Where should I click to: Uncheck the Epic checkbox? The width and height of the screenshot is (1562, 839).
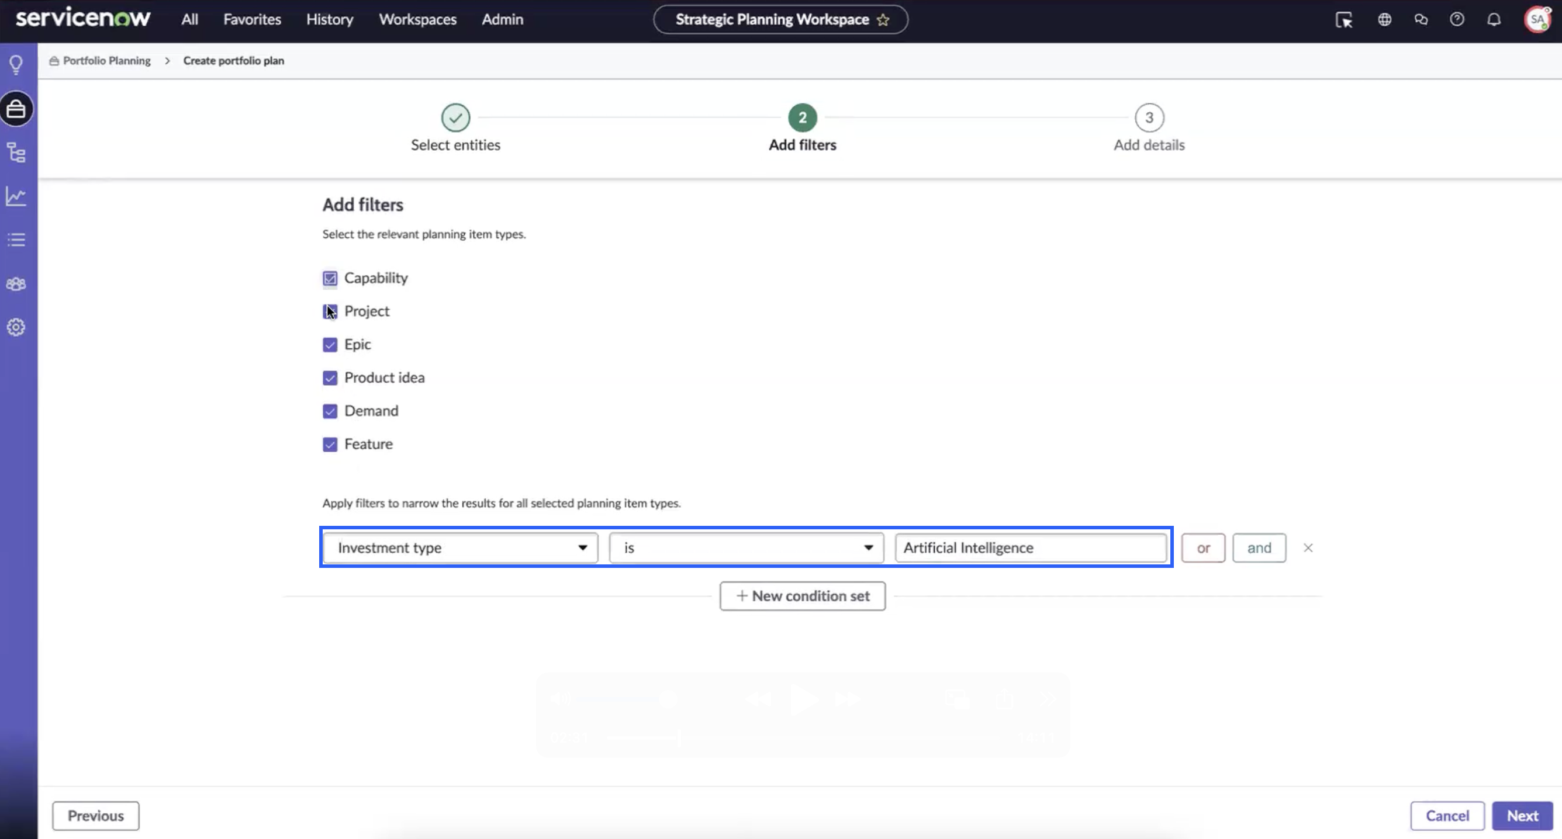click(330, 345)
